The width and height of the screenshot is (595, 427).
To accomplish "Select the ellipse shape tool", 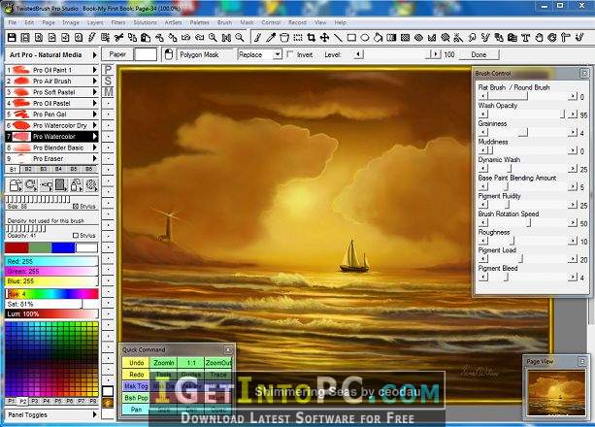I will pyautogui.click(x=365, y=38).
